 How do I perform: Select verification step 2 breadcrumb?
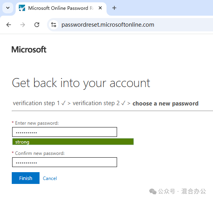coord(99,103)
